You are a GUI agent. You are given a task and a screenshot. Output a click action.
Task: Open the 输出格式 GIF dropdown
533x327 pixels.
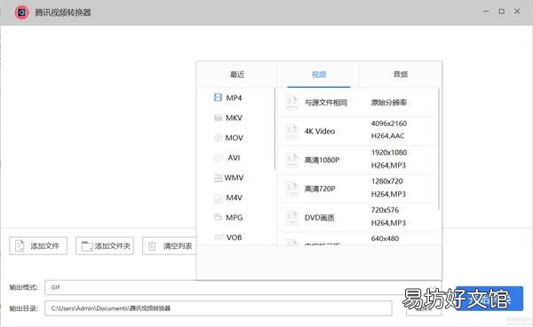pyautogui.click(x=243, y=287)
